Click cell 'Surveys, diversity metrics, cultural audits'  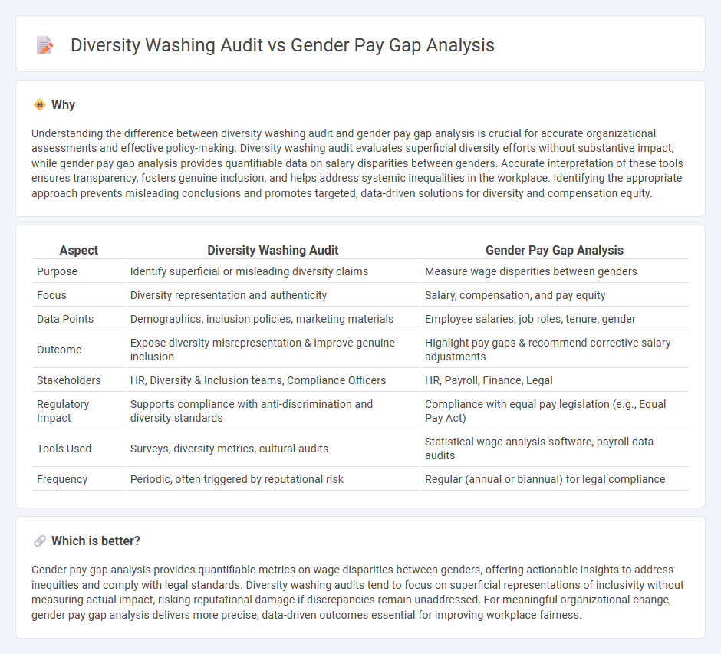click(272, 449)
